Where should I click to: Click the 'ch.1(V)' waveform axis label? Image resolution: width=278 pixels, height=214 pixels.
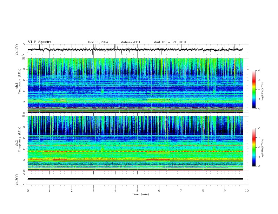tap(17, 50)
